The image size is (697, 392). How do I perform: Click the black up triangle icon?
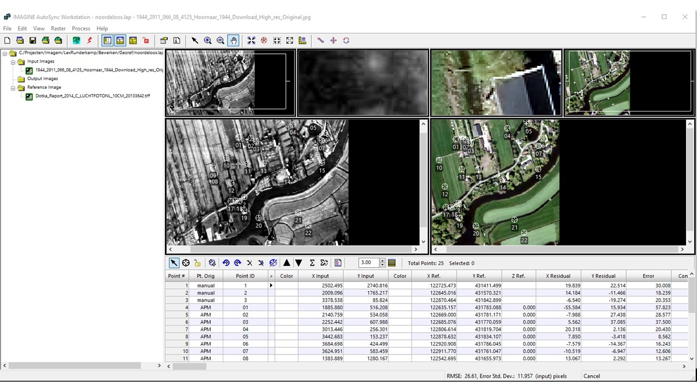[x=287, y=263]
